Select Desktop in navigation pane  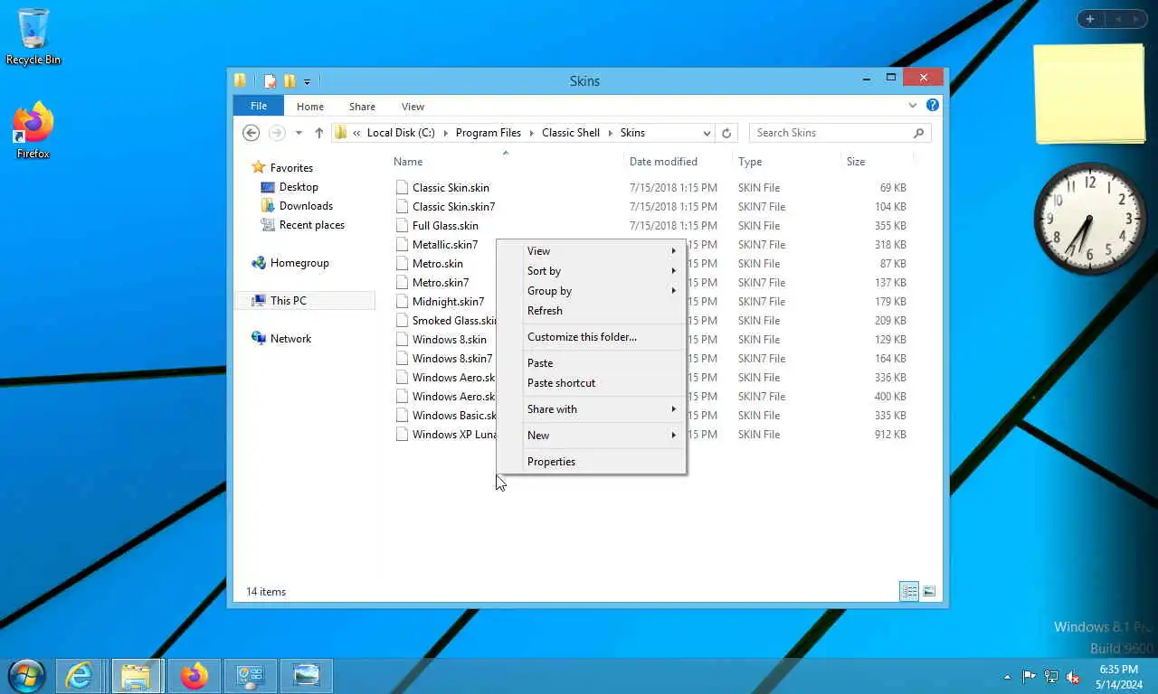(x=299, y=187)
